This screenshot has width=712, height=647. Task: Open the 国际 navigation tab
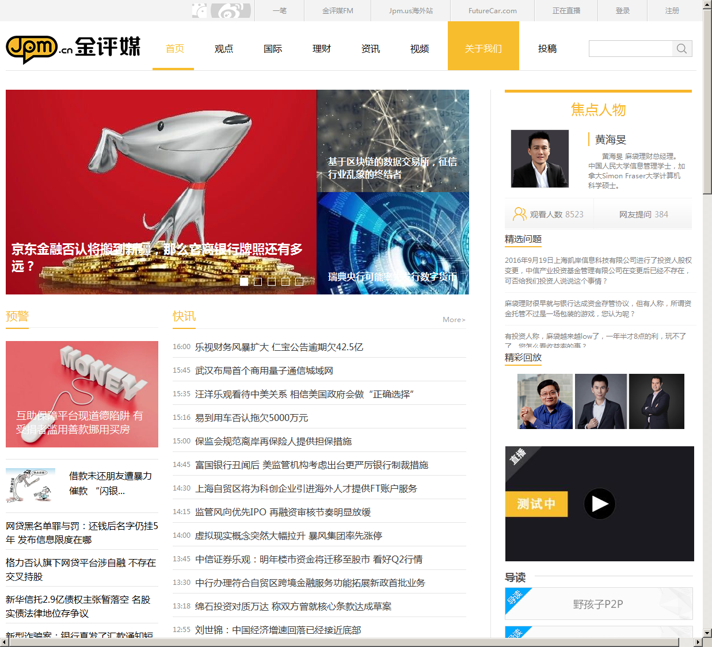pos(273,49)
